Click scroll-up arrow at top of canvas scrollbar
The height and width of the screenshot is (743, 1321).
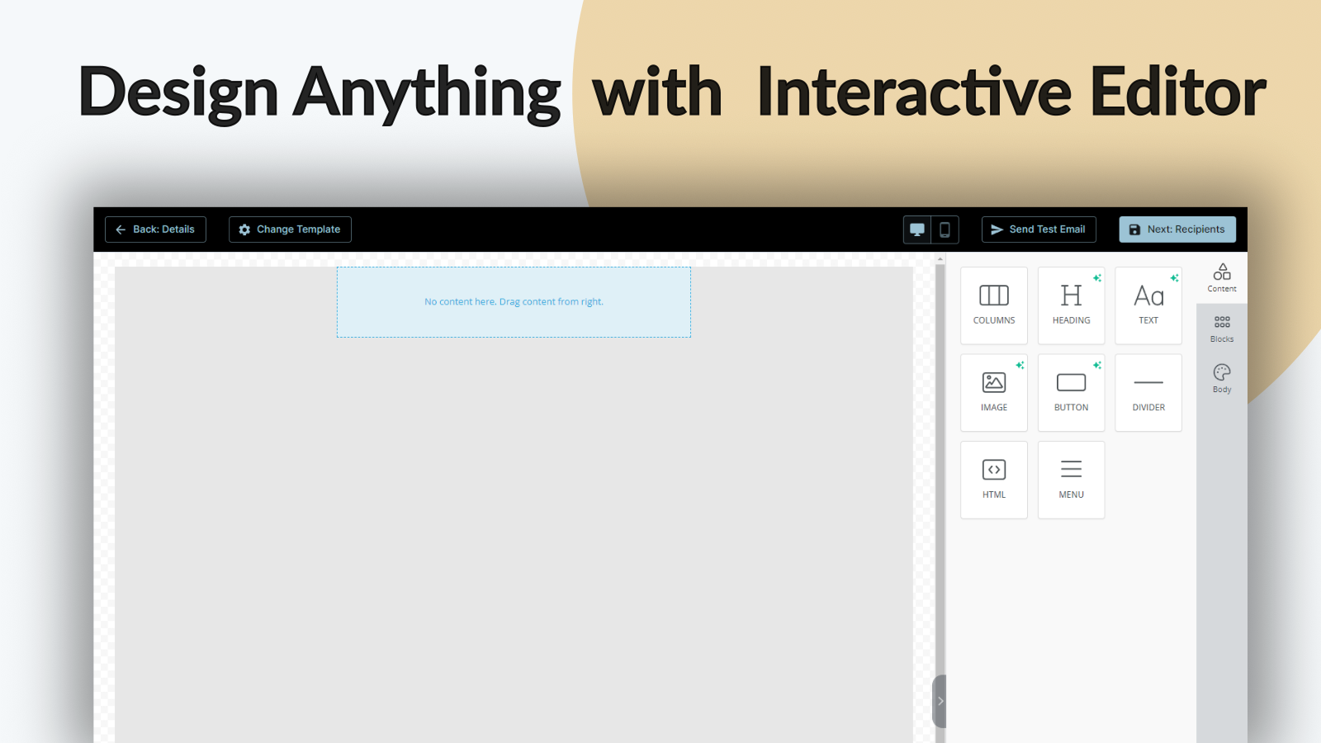click(x=940, y=259)
